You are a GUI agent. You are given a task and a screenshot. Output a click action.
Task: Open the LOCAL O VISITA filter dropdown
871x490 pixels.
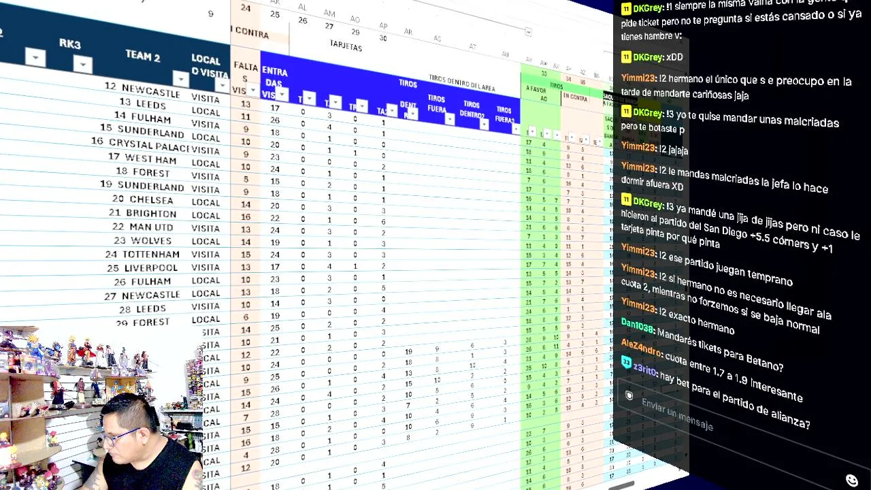click(222, 85)
